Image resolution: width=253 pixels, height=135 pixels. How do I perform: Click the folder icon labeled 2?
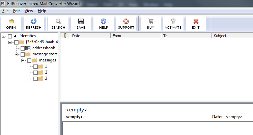click(41, 72)
